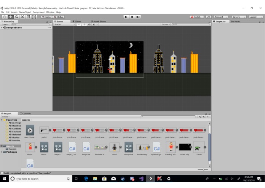
Task: Expand the SampleScene hierarchy item
Action: click(2, 27)
